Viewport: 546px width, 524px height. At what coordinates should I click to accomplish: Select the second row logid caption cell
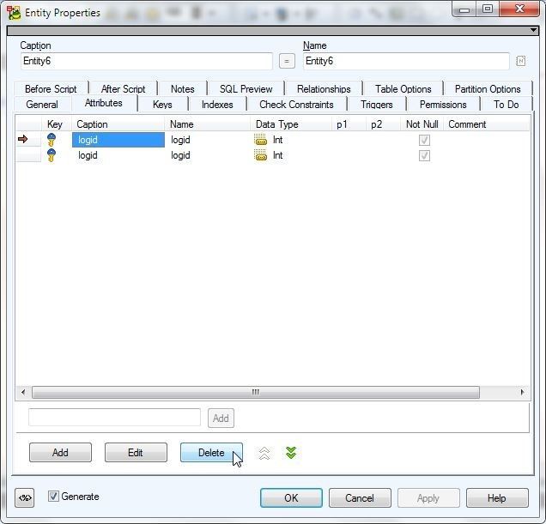(x=118, y=155)
